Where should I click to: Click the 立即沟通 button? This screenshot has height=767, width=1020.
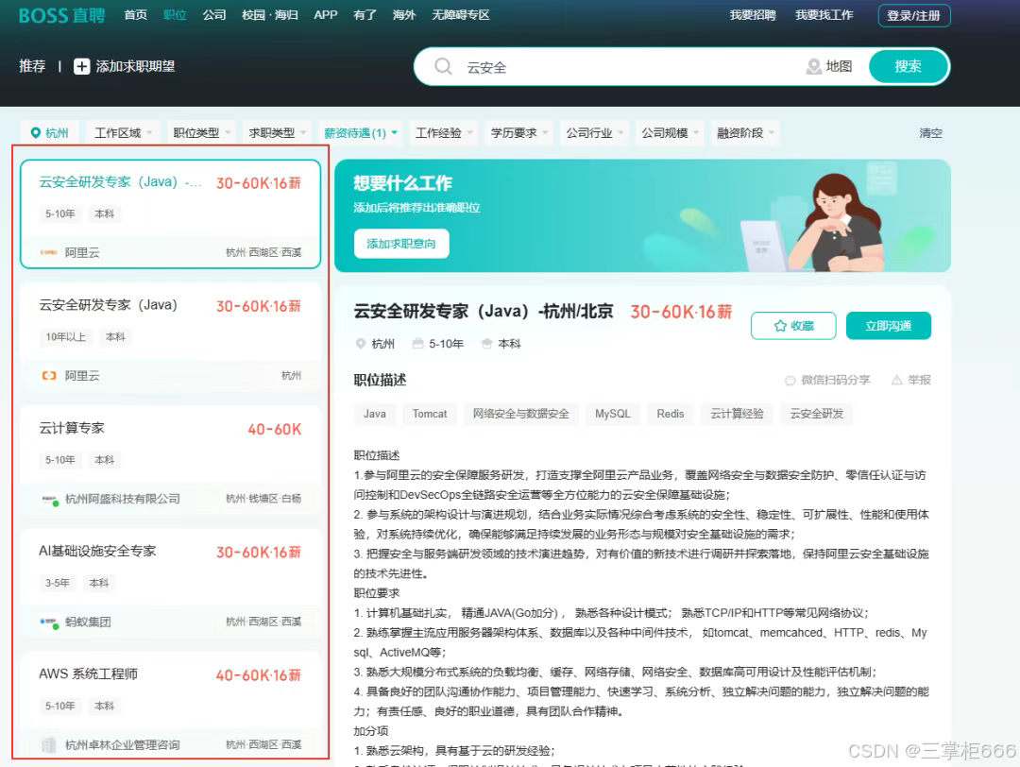click(888, 326)
